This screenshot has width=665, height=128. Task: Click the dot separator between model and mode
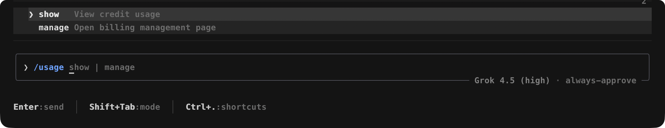pos(558,81)
